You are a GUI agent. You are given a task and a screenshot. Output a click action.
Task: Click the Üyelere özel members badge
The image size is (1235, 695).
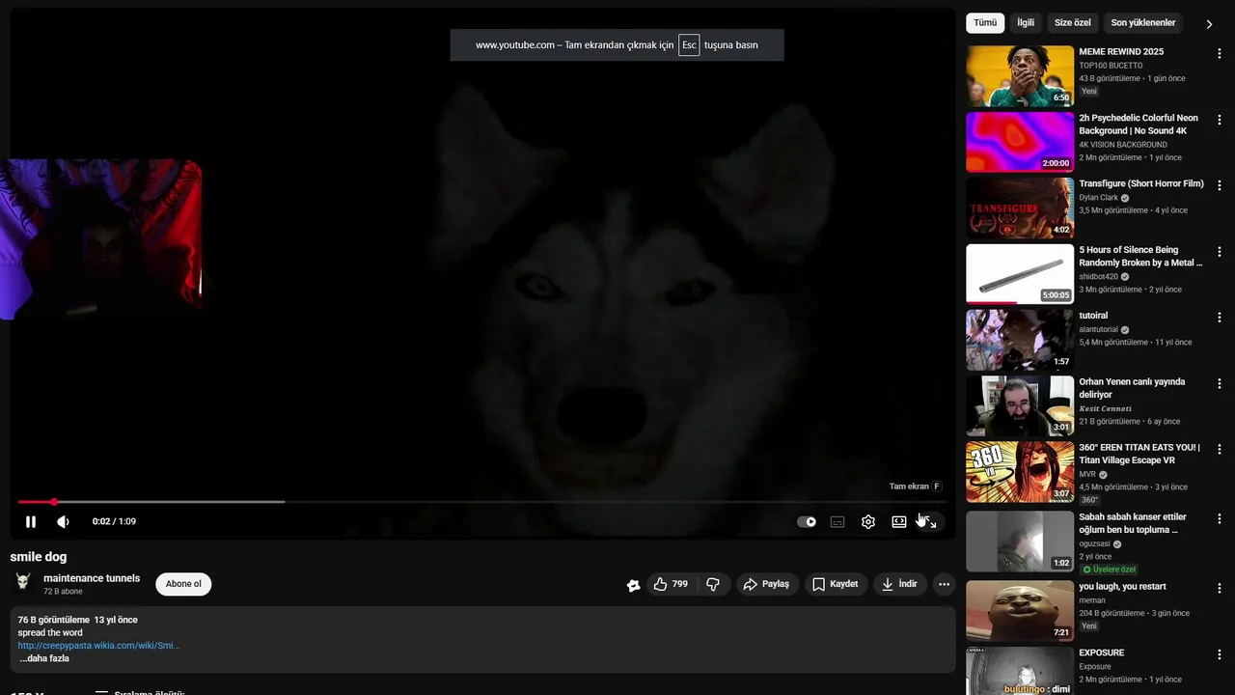coord(1111,570)
